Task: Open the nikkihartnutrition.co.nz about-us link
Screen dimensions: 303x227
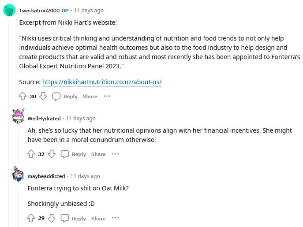Action: click(102, 82)
